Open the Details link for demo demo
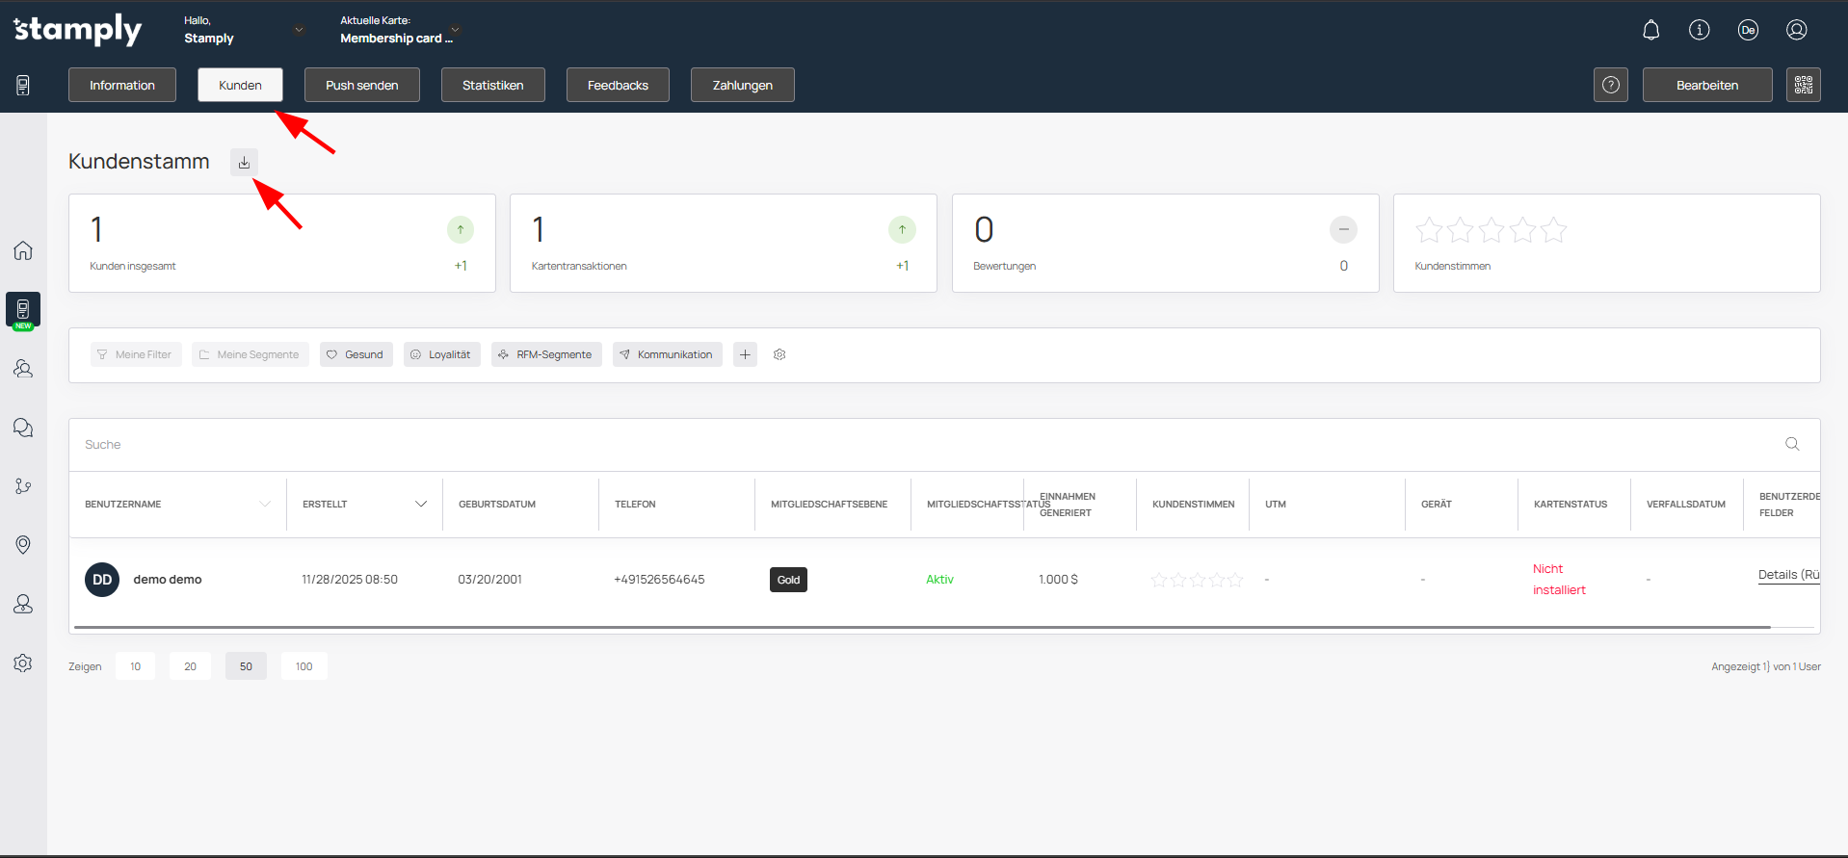1848x858 pixels. (x=1787, y=575)
